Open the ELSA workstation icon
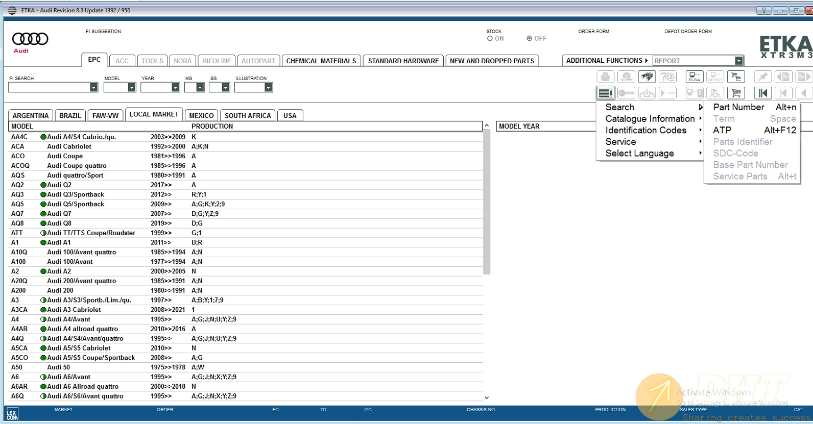The image size is (813, 424). tap(695, 77)
